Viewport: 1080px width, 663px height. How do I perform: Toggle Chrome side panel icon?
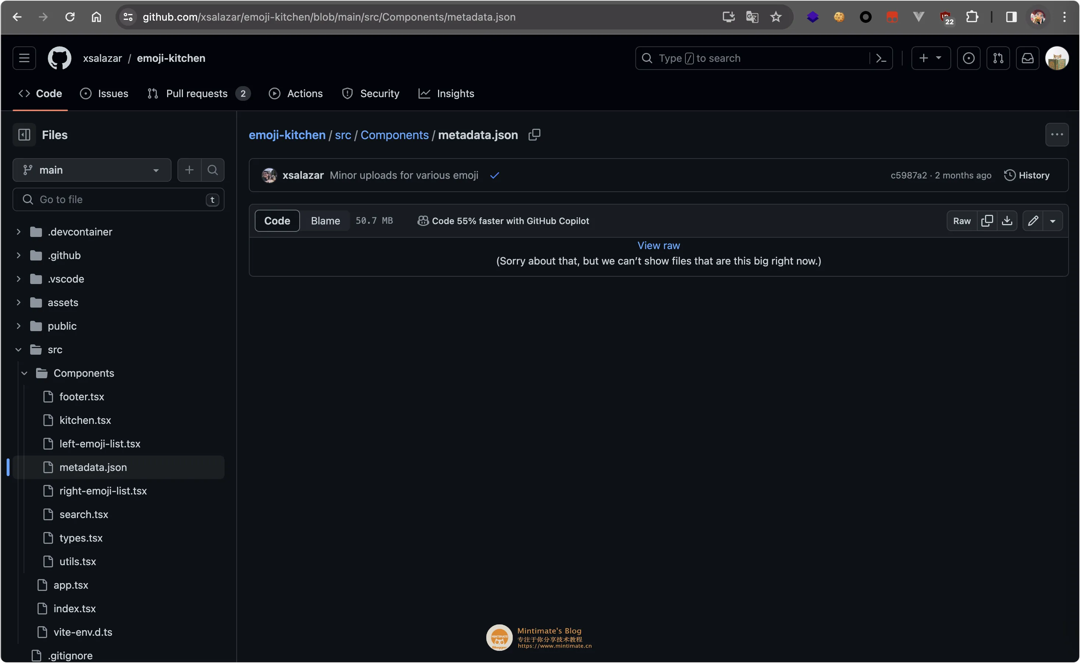[1011, 17]
